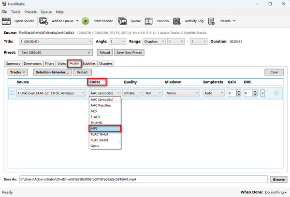Choose AC3 in codec list

(105, 111)
